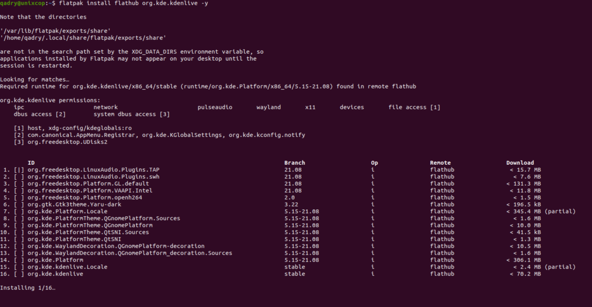Image resolution: width=592 pixels, height=307 pixels.
Task: Click org.kde.PlatformTheme.QtSNI in row 11
Action: point(75,239)
